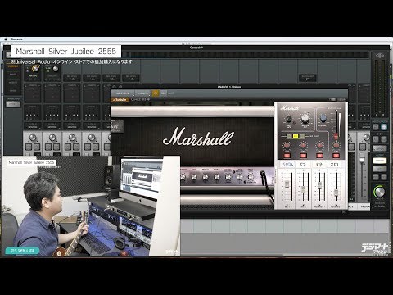Click the sends section on first Console channel
This screenshot has height=295, width=393.
point(33,113)
